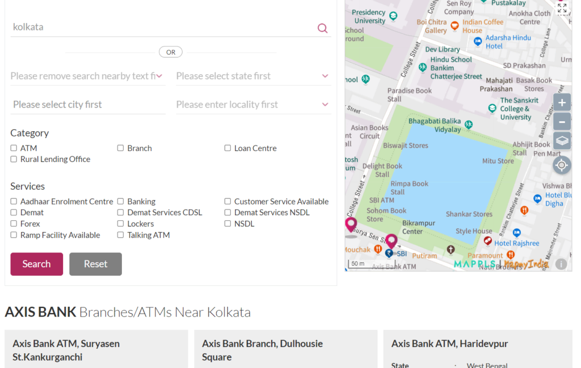This screenshot has height=368, width=581.
Task: Click the church pin next to Putiram
Action: pos(451,250)
